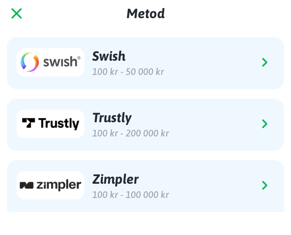The height and width of the screenshot is (235, 291).
Task: Click the Metod page heading
Action: (x=145, y=14)
